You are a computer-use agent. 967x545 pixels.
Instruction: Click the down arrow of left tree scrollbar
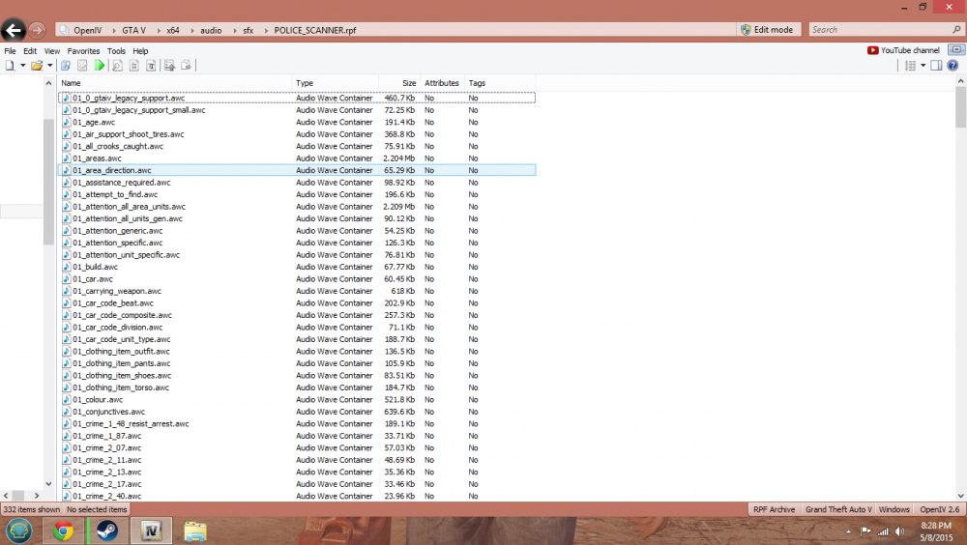click(48, 484)
